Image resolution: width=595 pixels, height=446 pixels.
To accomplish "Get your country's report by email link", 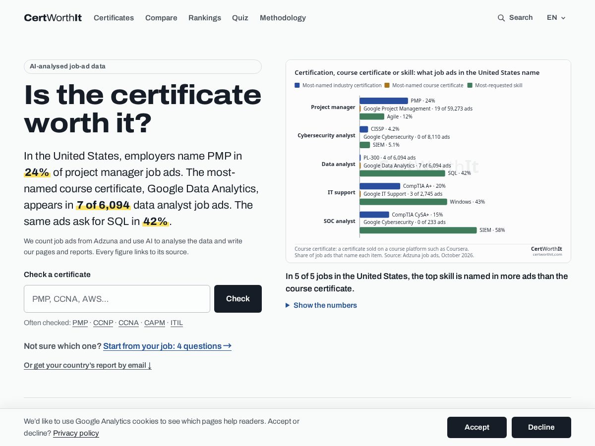I will [88, 366].
